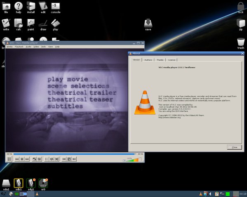Viewport: 247px width, 197px height.
Task: Pause playback in VLC
Action: (x=9, y=159)
